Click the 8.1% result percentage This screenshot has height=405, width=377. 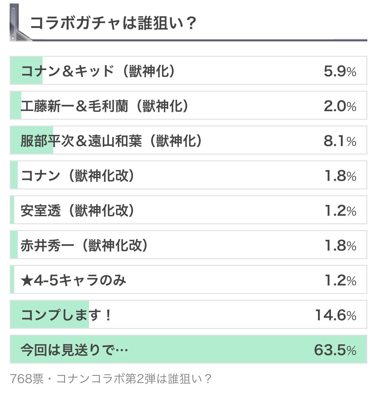[x=340, y=140]
